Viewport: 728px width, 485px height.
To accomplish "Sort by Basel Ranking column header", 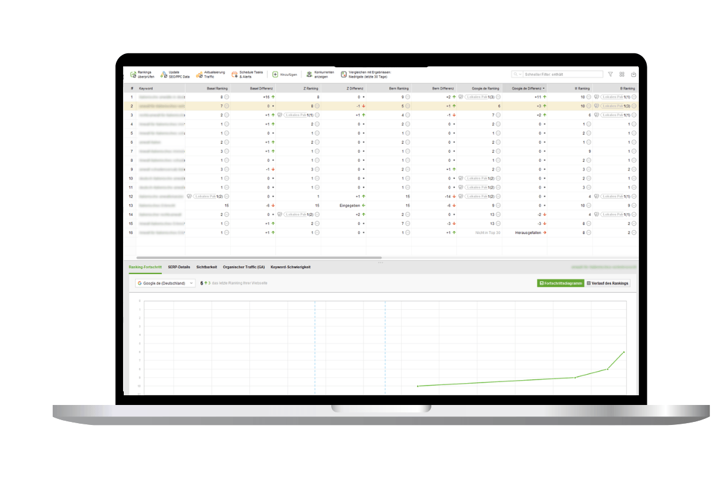I will pyautogui.click(x=207, y=88).
